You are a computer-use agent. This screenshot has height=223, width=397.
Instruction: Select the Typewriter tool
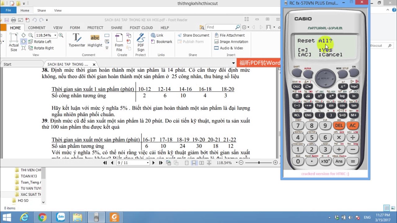click(77, 40)
